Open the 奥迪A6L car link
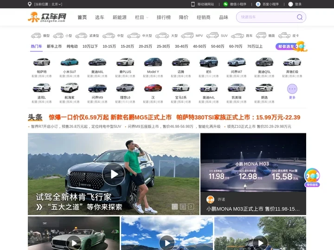 pos(97,72)
